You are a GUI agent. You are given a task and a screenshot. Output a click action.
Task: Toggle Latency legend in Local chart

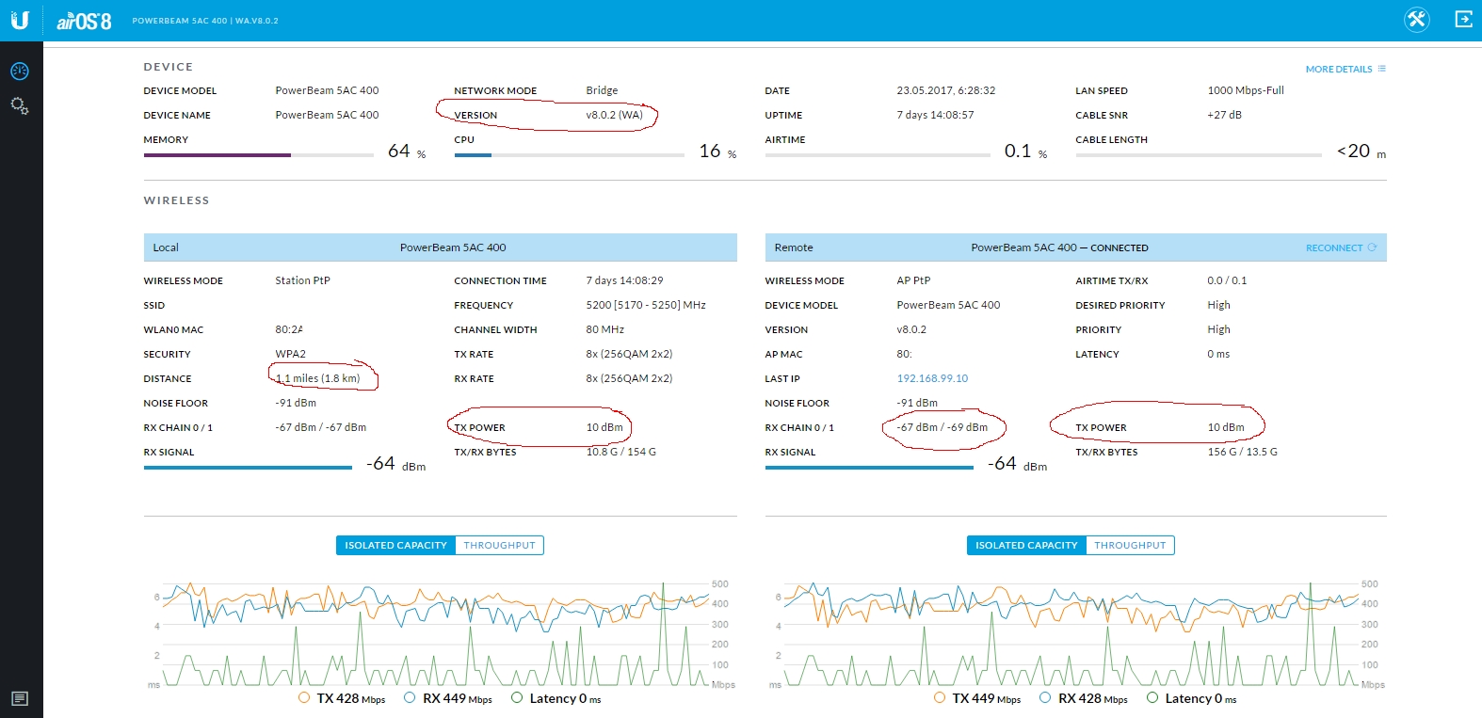(x=556, y=698)
